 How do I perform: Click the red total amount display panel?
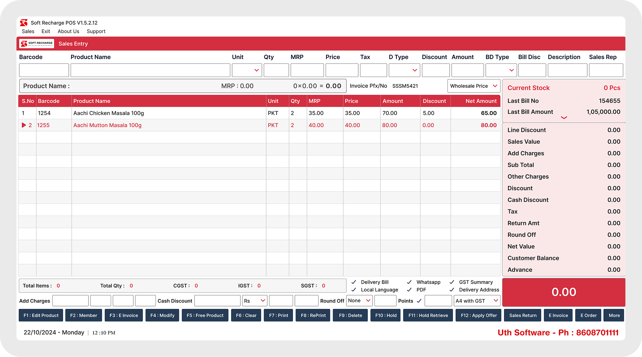564,292
